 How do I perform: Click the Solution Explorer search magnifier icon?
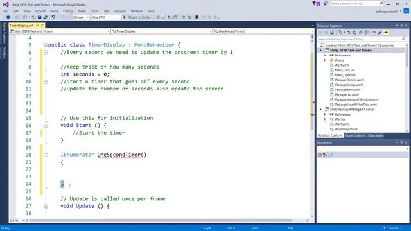pos(404,39)
